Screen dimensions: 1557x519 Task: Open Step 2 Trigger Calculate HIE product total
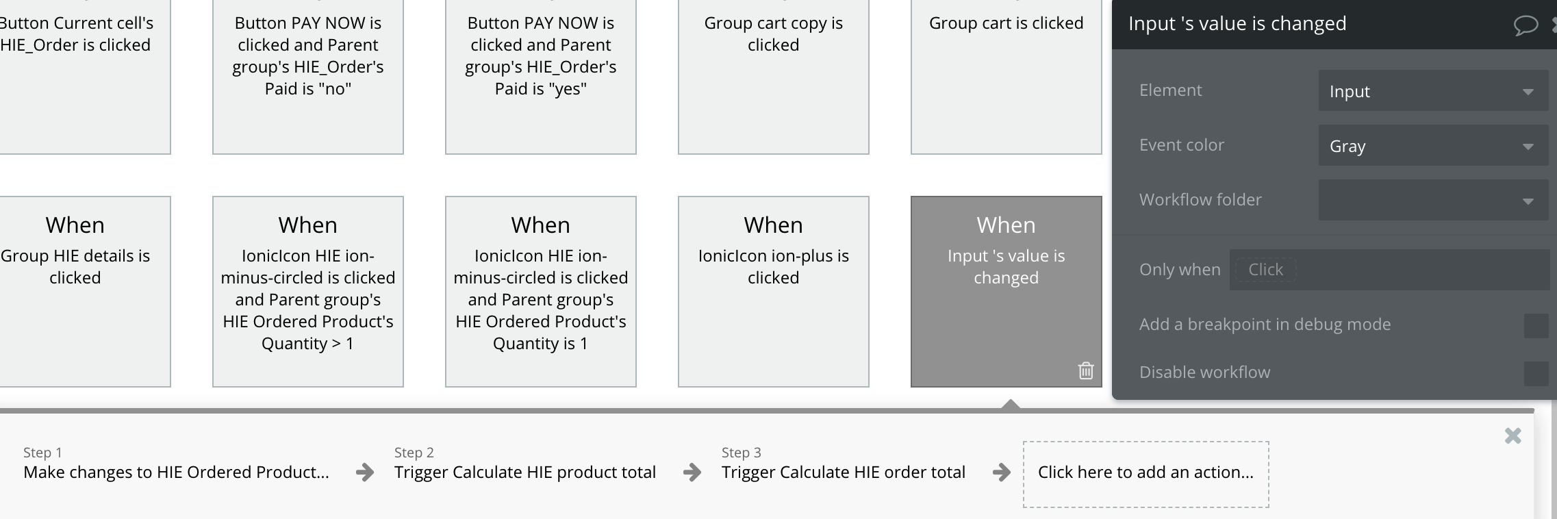524,472
